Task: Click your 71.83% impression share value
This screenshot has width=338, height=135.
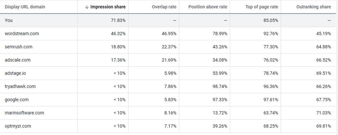Action: coord(118,20)
